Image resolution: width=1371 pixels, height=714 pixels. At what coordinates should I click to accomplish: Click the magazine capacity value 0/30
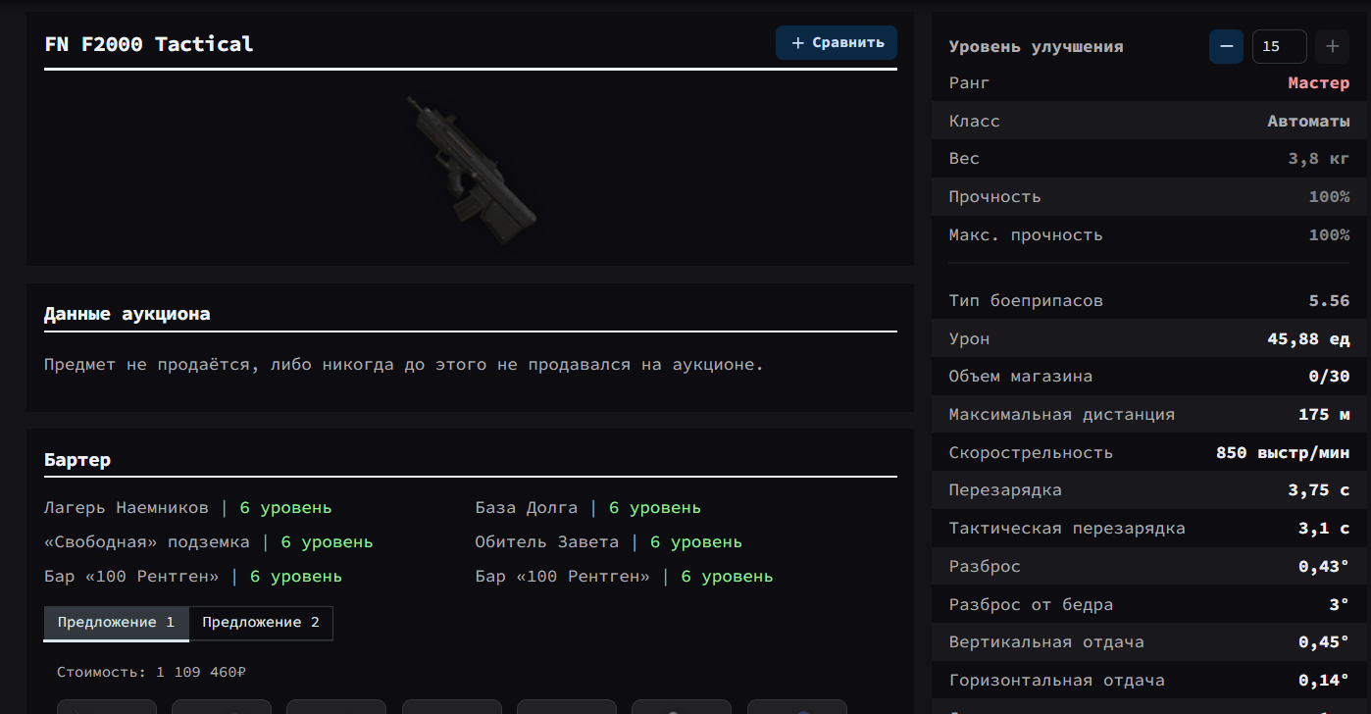click(x=1329, y=377)
